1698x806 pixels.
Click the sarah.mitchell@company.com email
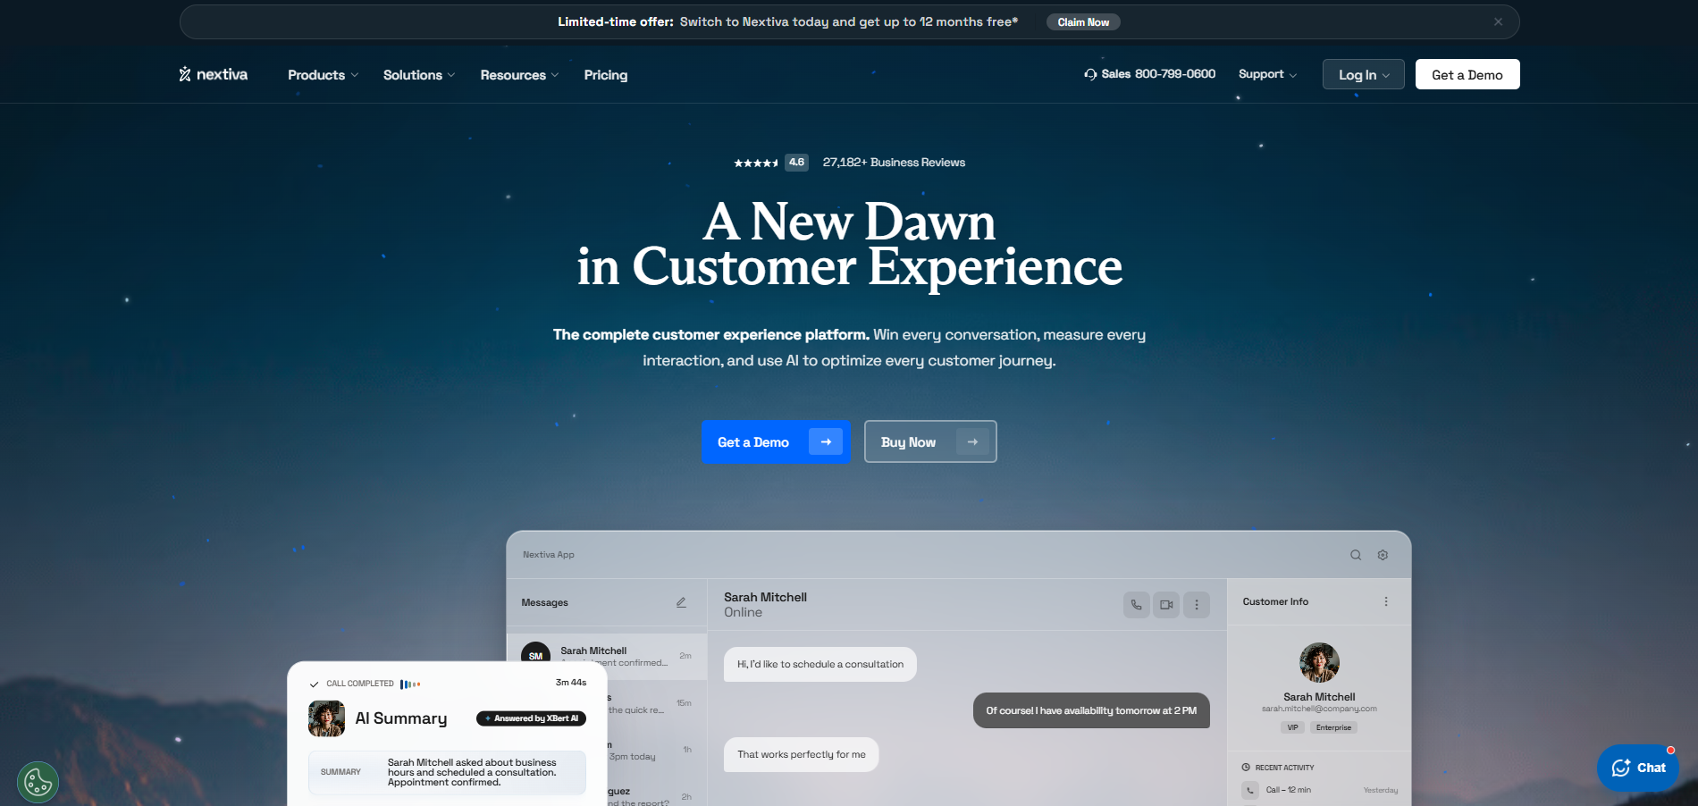pyautogui.click(x=1319, y=709)
